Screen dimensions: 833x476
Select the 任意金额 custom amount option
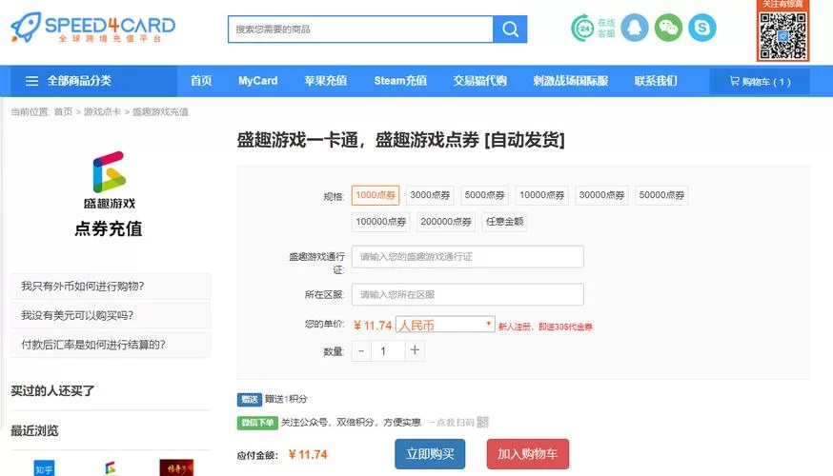pos(505,222)
